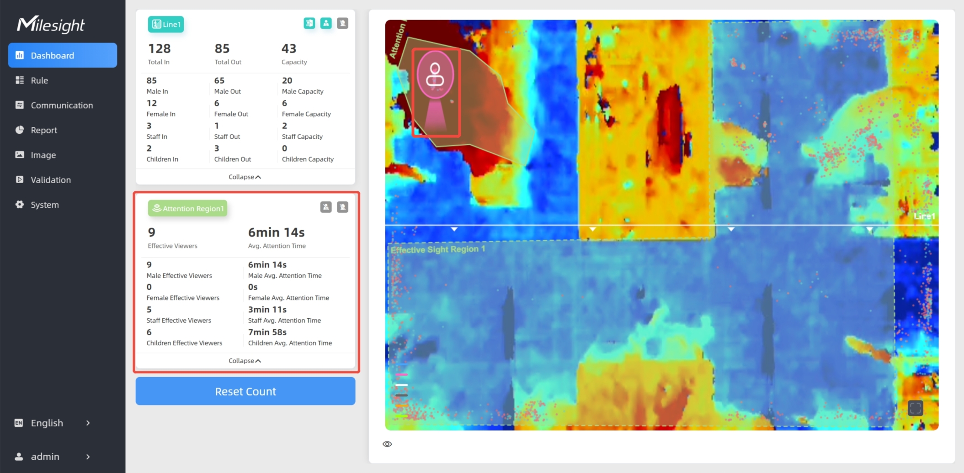Click the pink person icon in attention region
The image size is (964, 473).
(435, 75)
